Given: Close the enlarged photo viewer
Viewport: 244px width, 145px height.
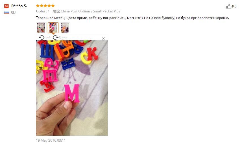Looking at the screenshot, I should [103, 38].
